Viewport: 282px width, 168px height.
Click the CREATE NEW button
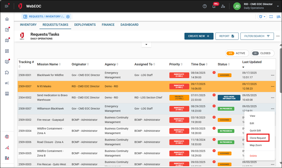point(199,36)
